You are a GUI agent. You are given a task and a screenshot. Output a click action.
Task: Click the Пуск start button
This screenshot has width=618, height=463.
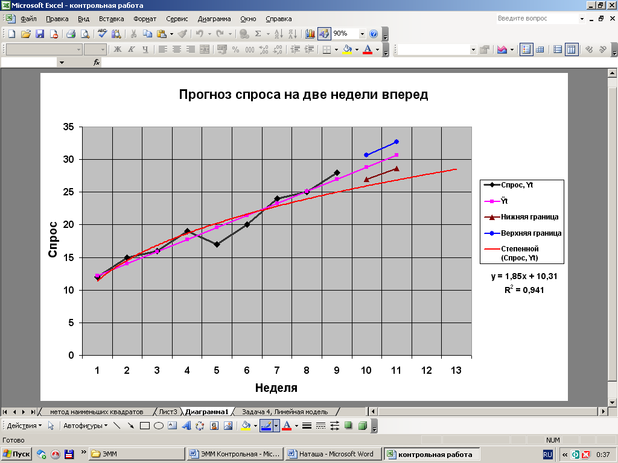tap(17, 454)
